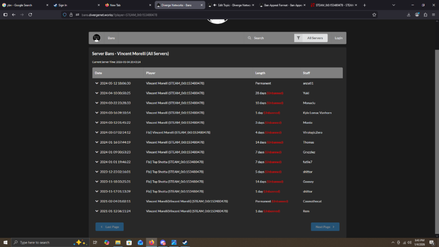Click the filter funnel icon
Screen dimensions: 439x247
(x=299, y=38)
